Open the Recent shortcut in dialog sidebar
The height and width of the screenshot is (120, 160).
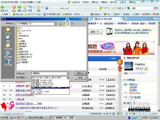pyautogui.click(x=8, y=31)
